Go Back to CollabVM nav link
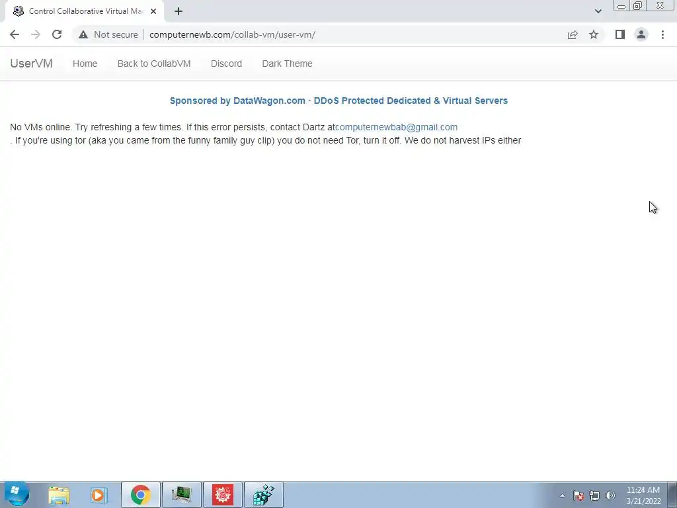This screenshot has height=508, width=677. (154, 63)
